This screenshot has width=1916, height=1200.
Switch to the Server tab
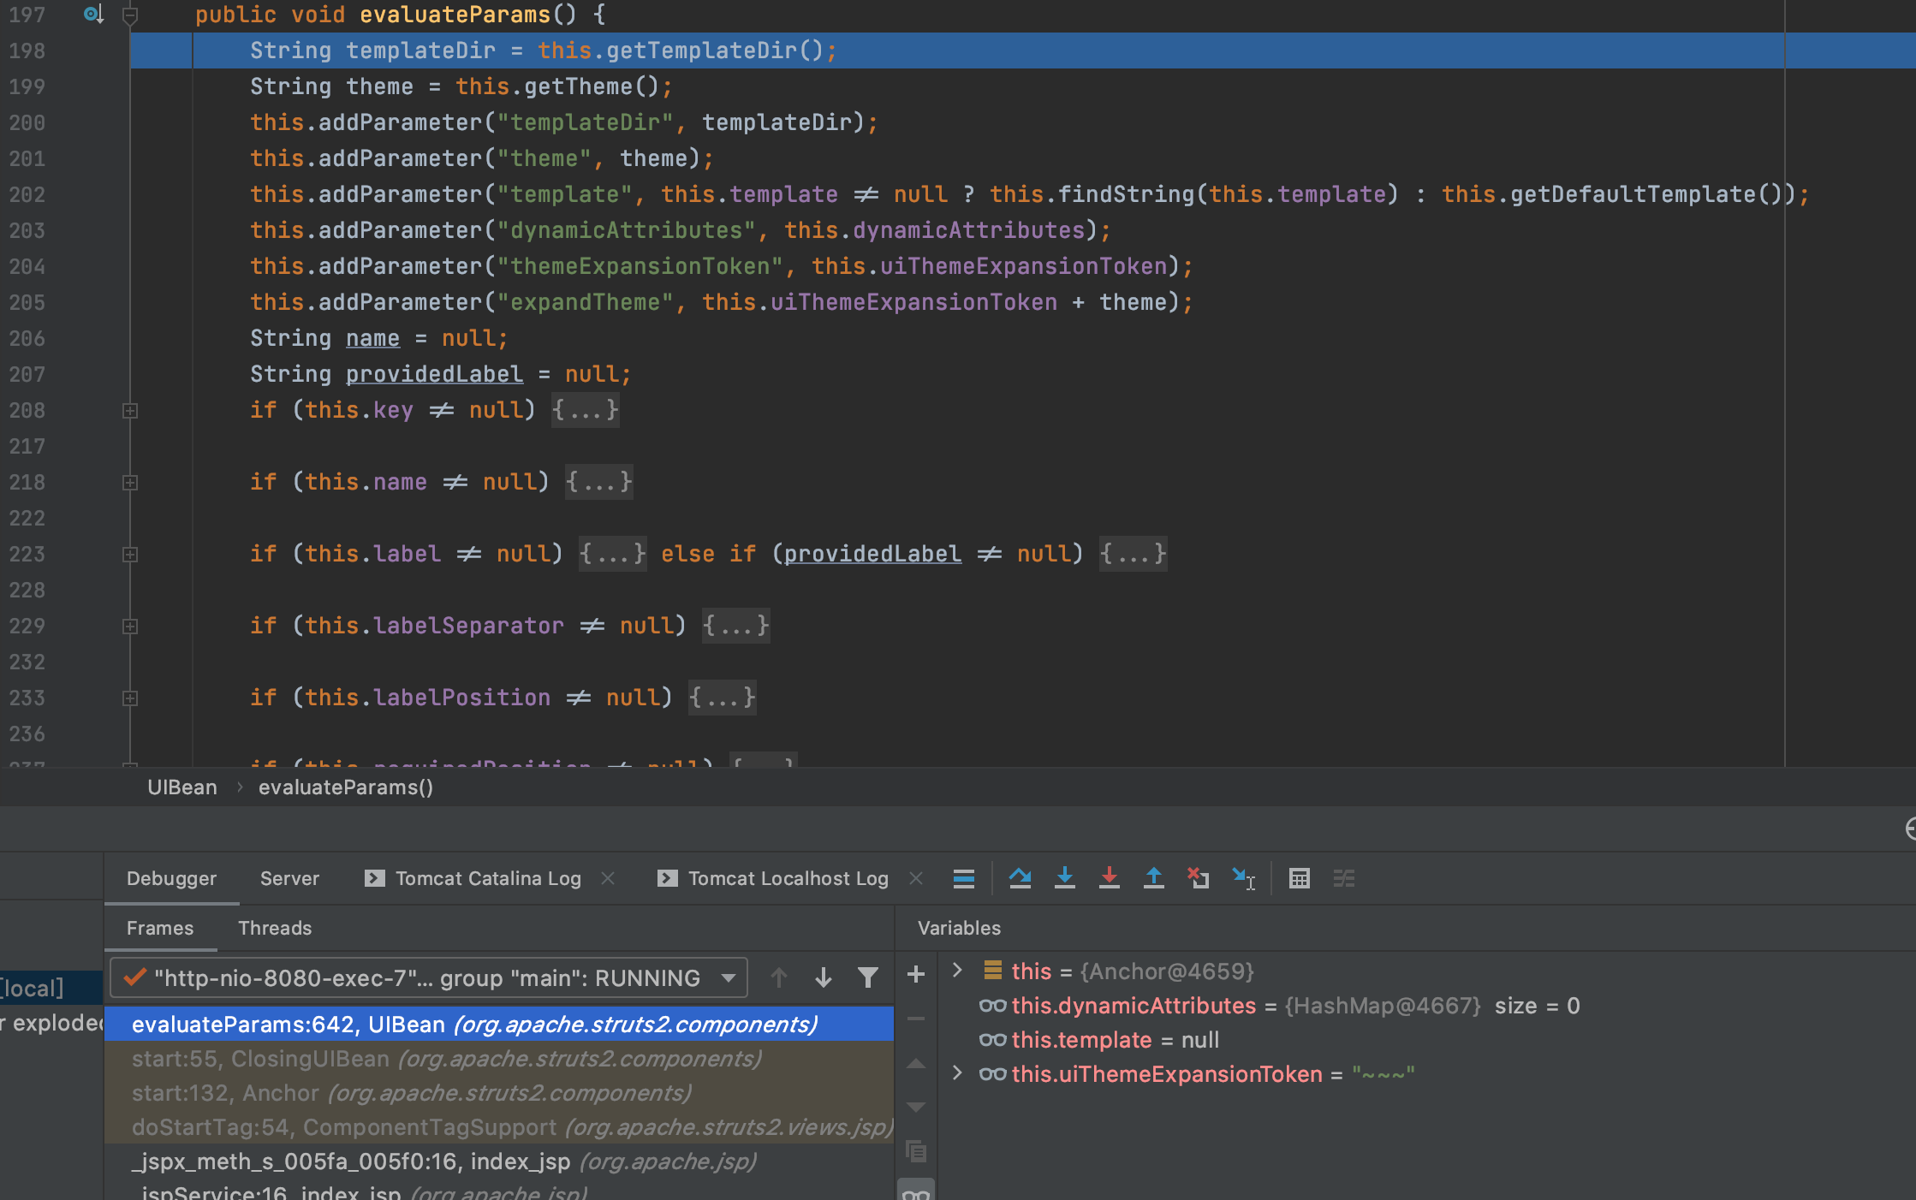pyautogui.click(x=289, y=878)
